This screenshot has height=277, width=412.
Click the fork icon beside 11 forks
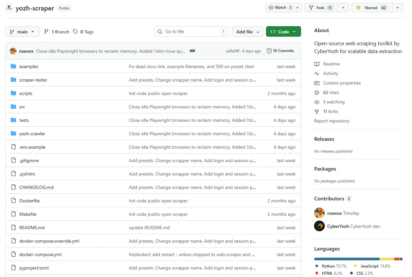[x=317, y=112]
